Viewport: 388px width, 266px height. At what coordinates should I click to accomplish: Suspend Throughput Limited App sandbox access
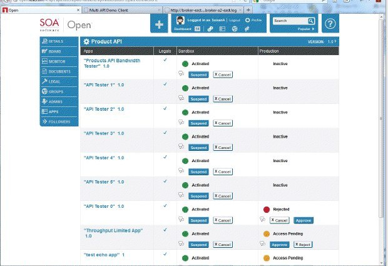(198, 245)
